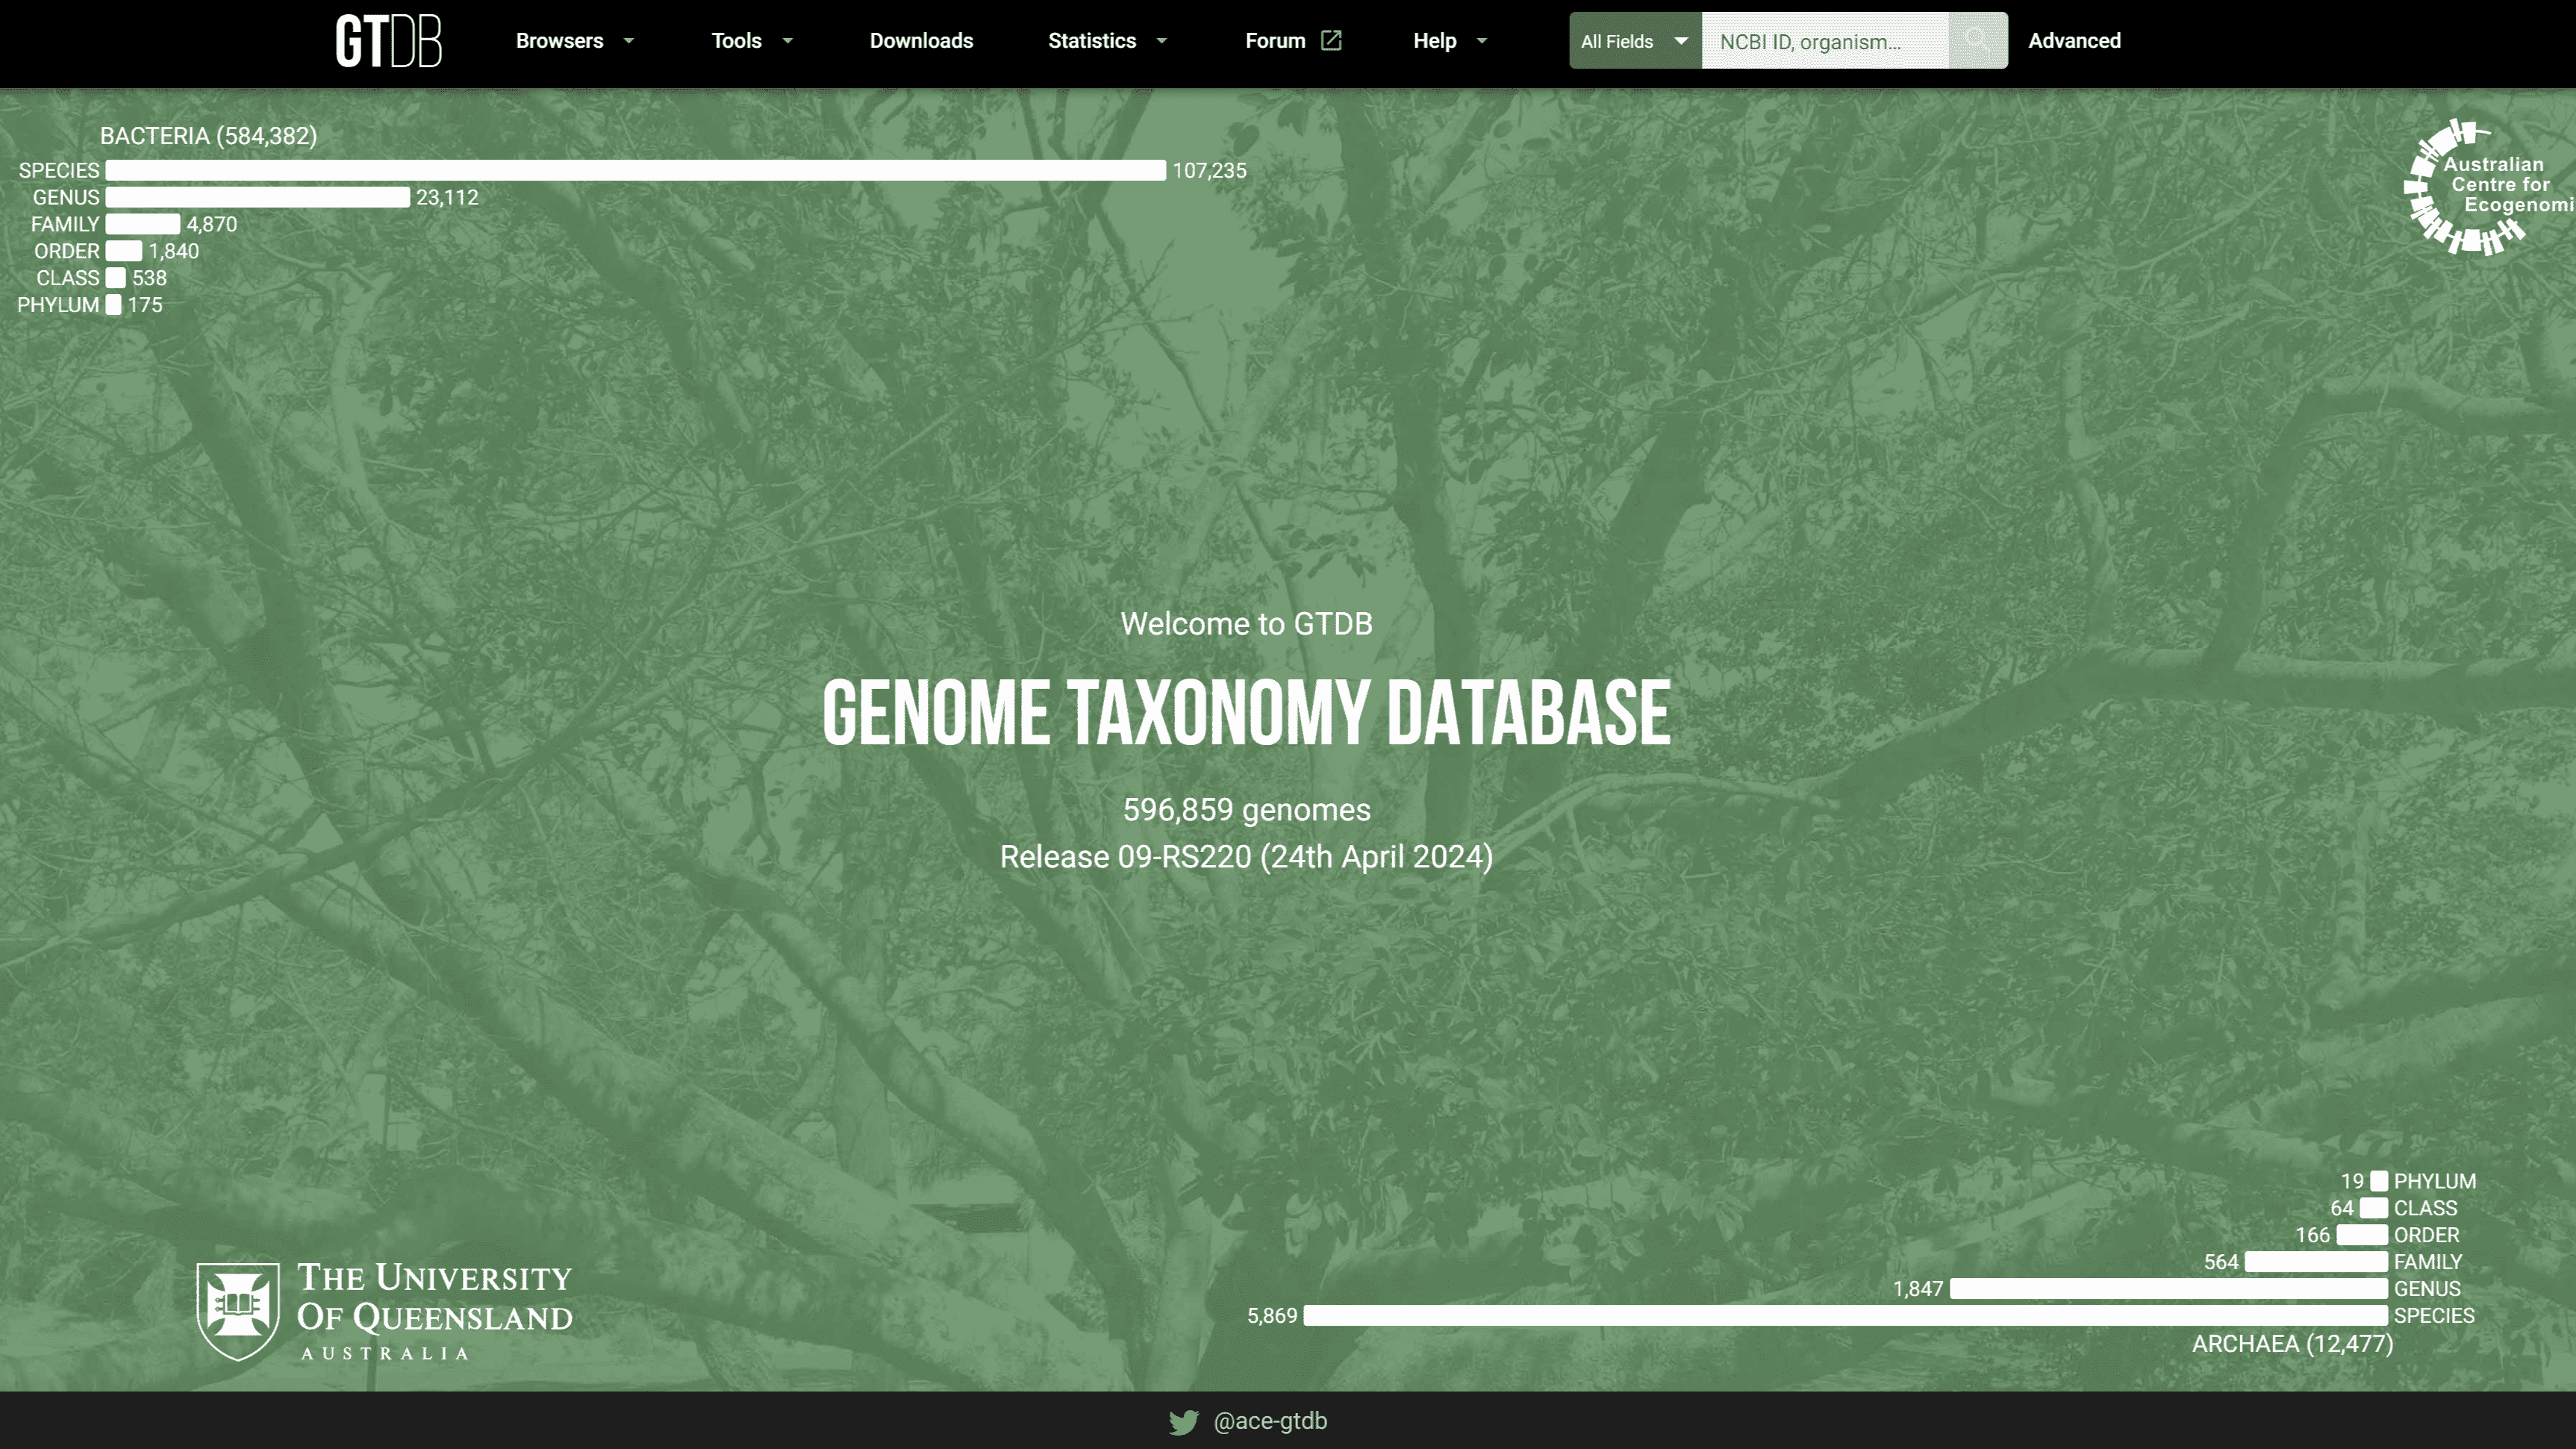Viewport: 2576px width, 1449px height.
Task: Open the Twitter bird icon
Action: (x=1183, y=1421)
